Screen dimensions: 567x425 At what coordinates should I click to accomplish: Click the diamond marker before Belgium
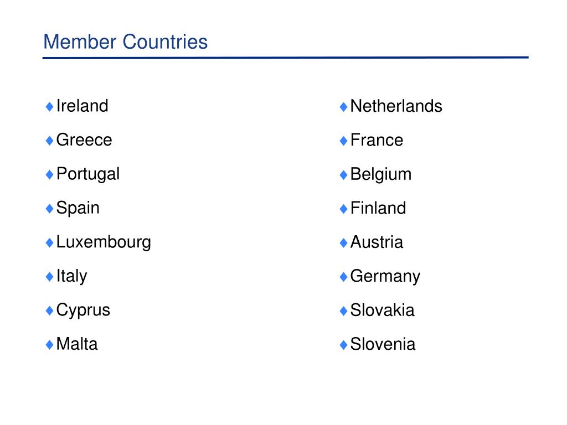click(x=343, y=174)
